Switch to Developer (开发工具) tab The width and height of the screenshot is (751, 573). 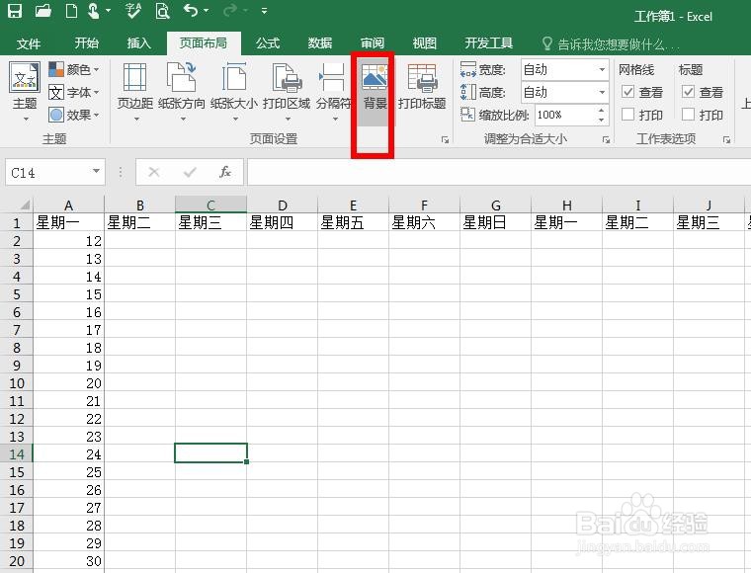point(488,43)
